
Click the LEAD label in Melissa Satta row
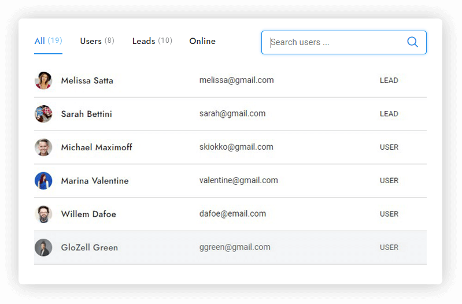click(389, 81)
